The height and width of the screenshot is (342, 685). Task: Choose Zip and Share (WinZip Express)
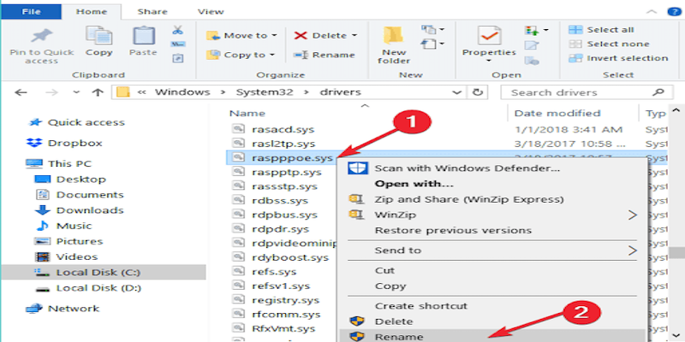tap(469, 199)
